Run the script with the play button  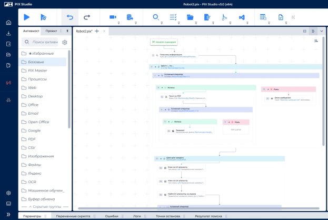(26, 17)
